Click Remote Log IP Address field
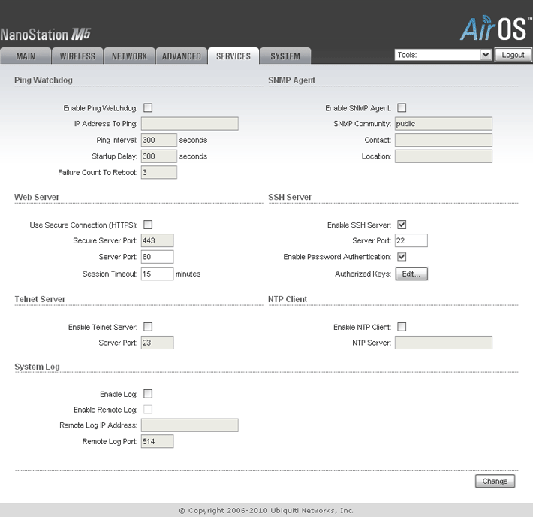The width and height of the screenshot is (533, 517). pyautogui.click(x=190, y=425)
